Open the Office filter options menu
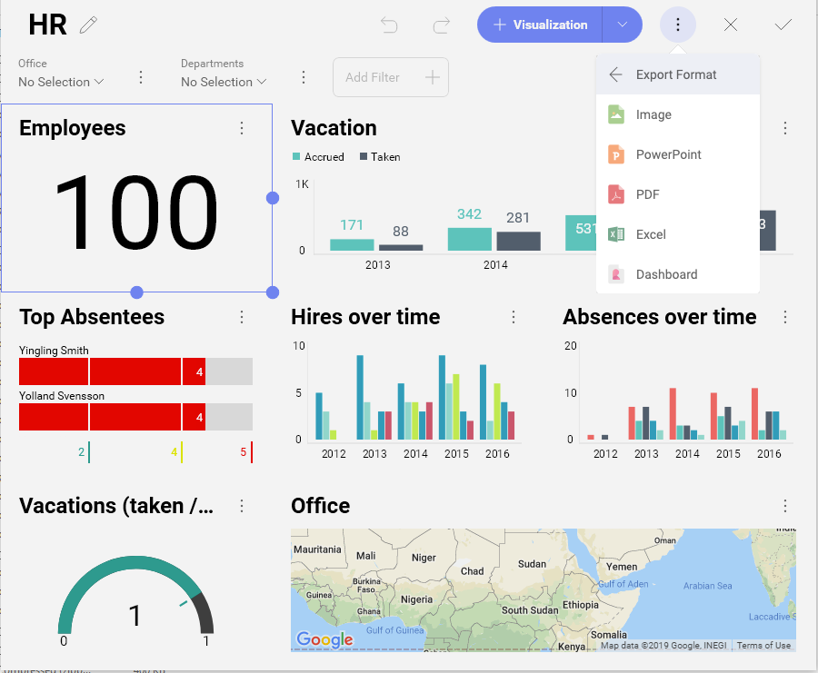This screenshot has height=673, width=818. tap(141, 78)
